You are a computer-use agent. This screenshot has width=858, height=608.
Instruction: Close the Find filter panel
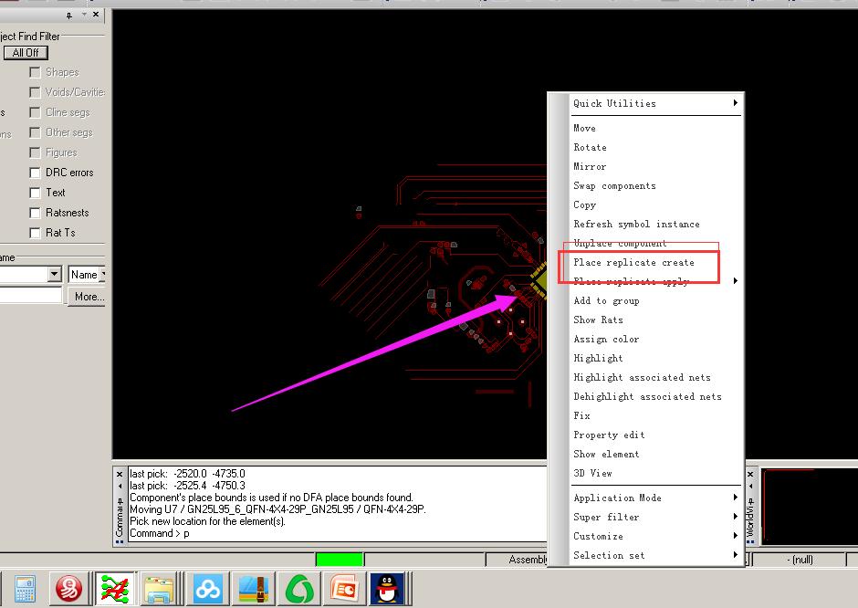point(96,15)
